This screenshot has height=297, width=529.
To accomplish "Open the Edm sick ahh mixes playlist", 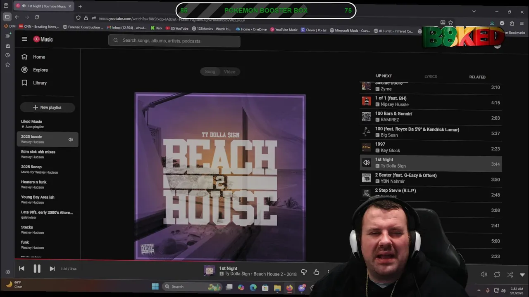I will 48,154.
